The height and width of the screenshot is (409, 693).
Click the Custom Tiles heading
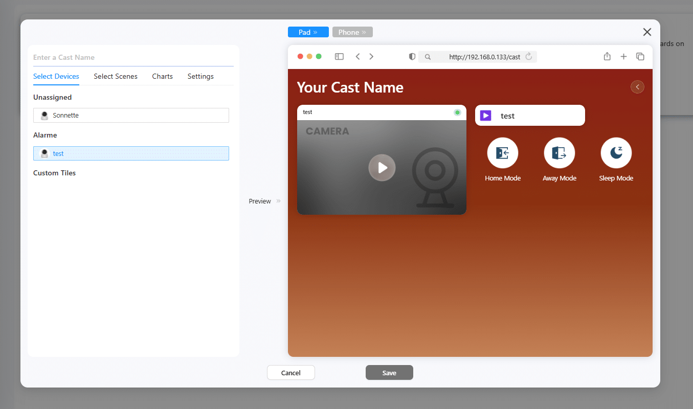[54, 173]
